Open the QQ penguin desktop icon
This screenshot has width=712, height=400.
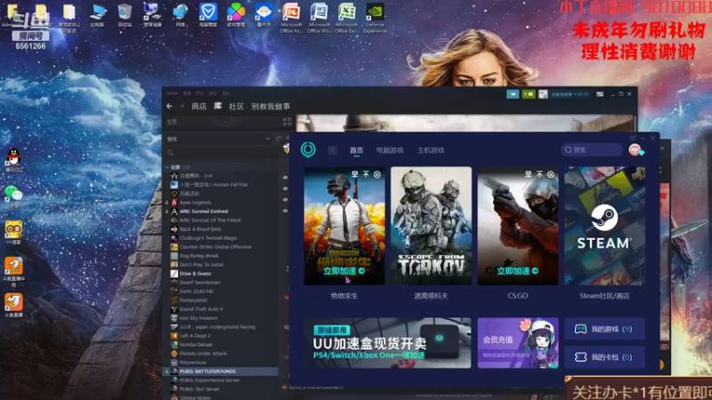pyautogui.click(x=13, y=161)
